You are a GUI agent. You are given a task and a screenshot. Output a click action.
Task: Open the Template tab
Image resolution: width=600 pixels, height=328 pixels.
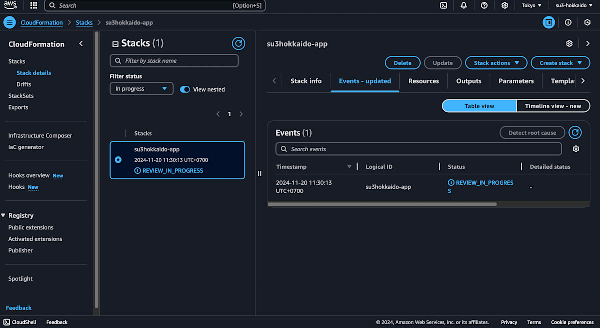(x=562, y=81)
